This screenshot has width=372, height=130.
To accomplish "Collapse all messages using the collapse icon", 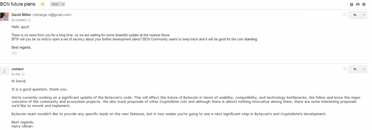I will (x=352, y=4).
